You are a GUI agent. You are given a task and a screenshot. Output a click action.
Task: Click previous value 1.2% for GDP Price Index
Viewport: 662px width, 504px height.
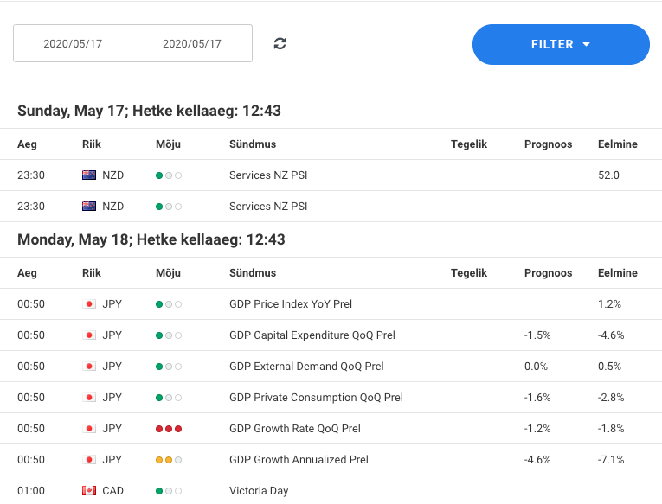(x=609, y=304)
